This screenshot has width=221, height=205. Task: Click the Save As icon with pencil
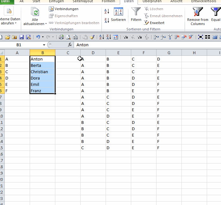click(28, 37)
